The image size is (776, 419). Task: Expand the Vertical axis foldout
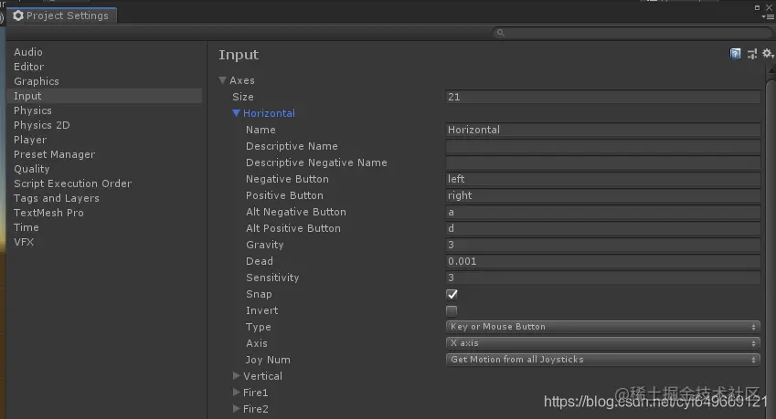click(x=236, y=376)
